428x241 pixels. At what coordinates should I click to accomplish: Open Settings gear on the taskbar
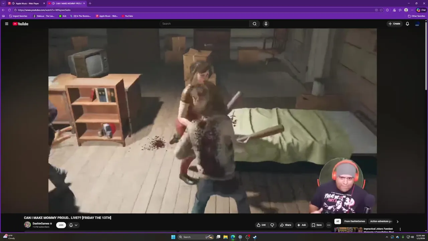240,237
